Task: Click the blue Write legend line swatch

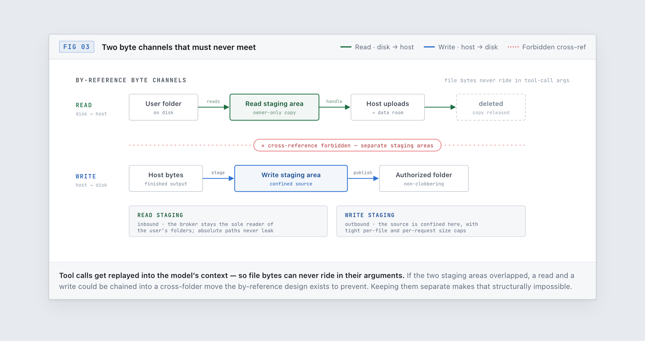Action: 429,47
